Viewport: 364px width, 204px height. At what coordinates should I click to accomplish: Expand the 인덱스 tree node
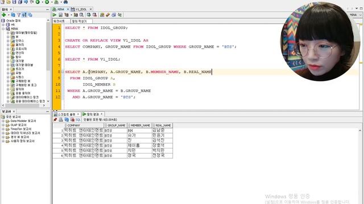8,41
